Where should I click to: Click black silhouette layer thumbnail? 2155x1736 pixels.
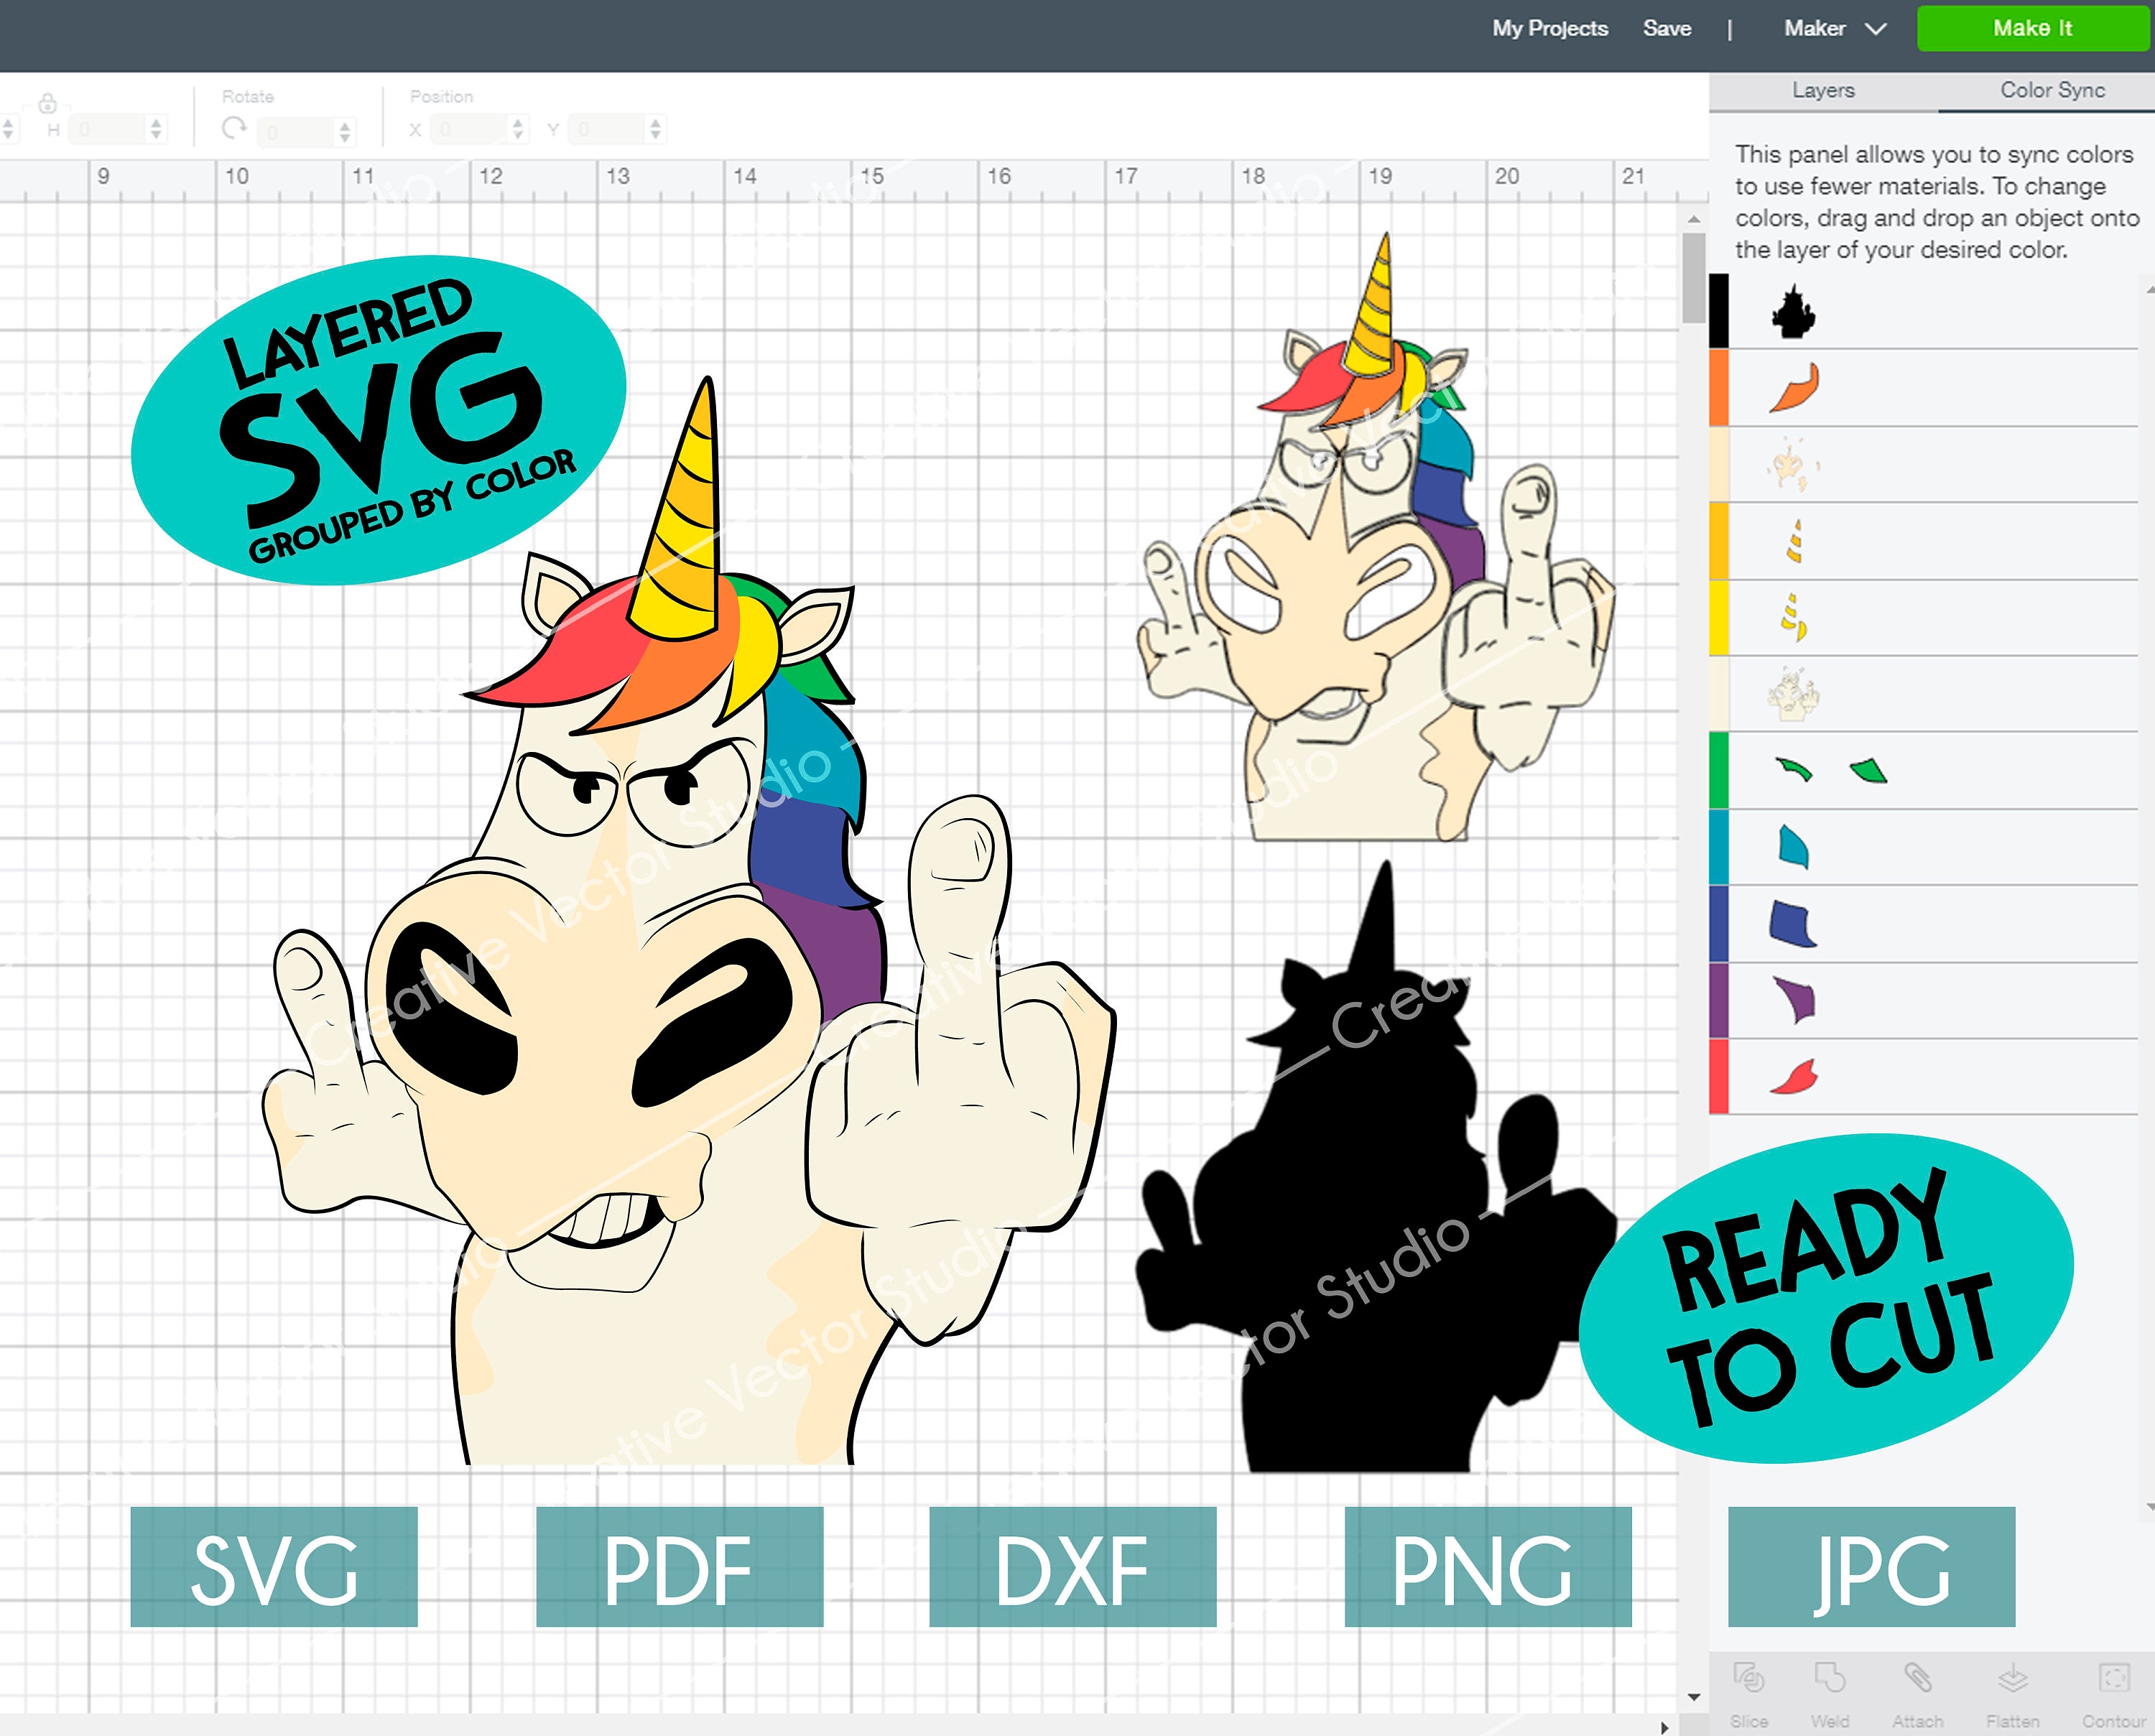(x=1793, y=312)
